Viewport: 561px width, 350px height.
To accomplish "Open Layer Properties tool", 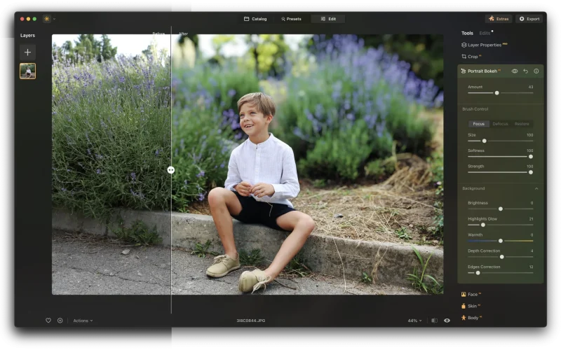I will (x=484, y=45).
